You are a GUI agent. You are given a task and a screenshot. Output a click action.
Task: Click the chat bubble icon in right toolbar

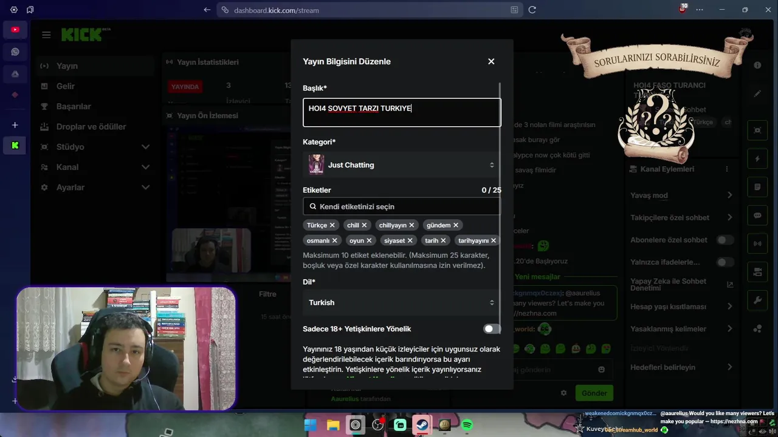757,215
